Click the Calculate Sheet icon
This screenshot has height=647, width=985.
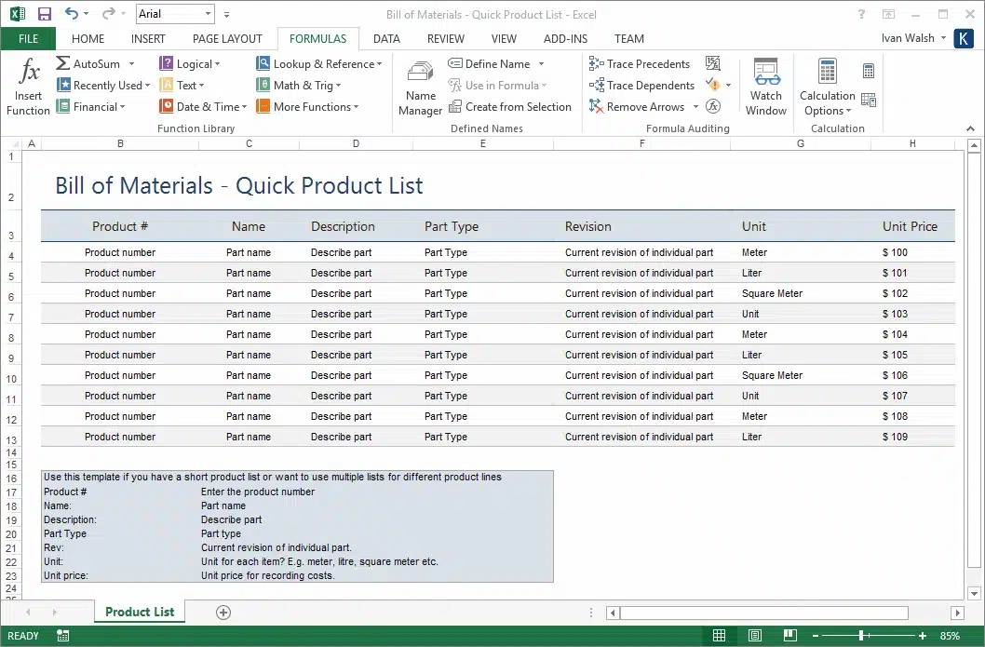pyautogui.click(x=868, y=100)
